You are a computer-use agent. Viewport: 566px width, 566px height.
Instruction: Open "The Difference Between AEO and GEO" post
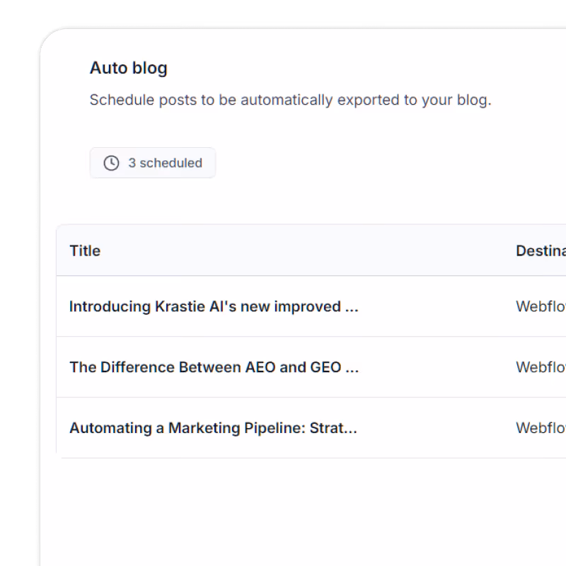click(214, 367)
